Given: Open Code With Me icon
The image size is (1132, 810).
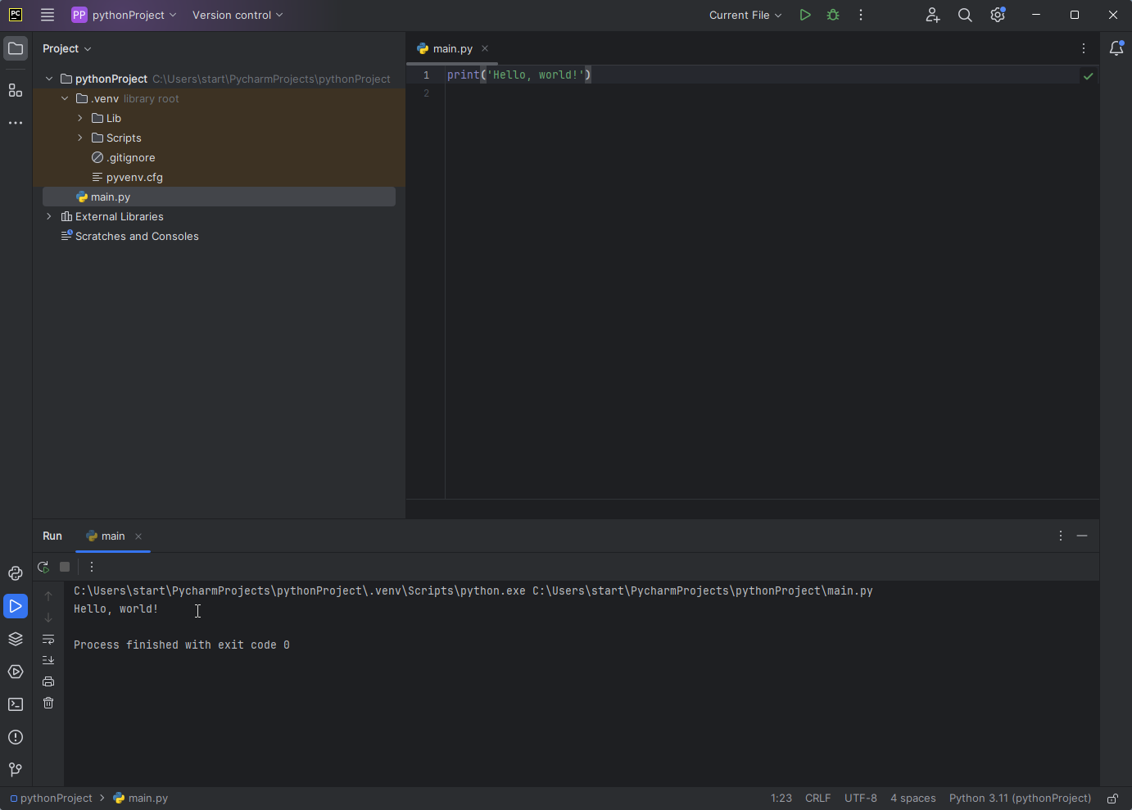Looking at the screenshot, I should tap(933, 15).
